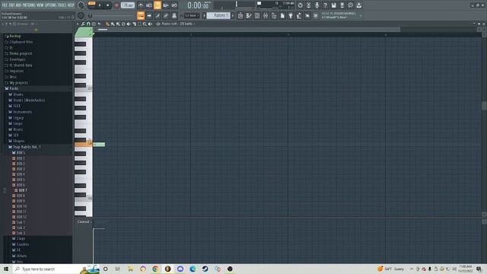Toggle the overdub loop recording button

[x=166, y=5]
